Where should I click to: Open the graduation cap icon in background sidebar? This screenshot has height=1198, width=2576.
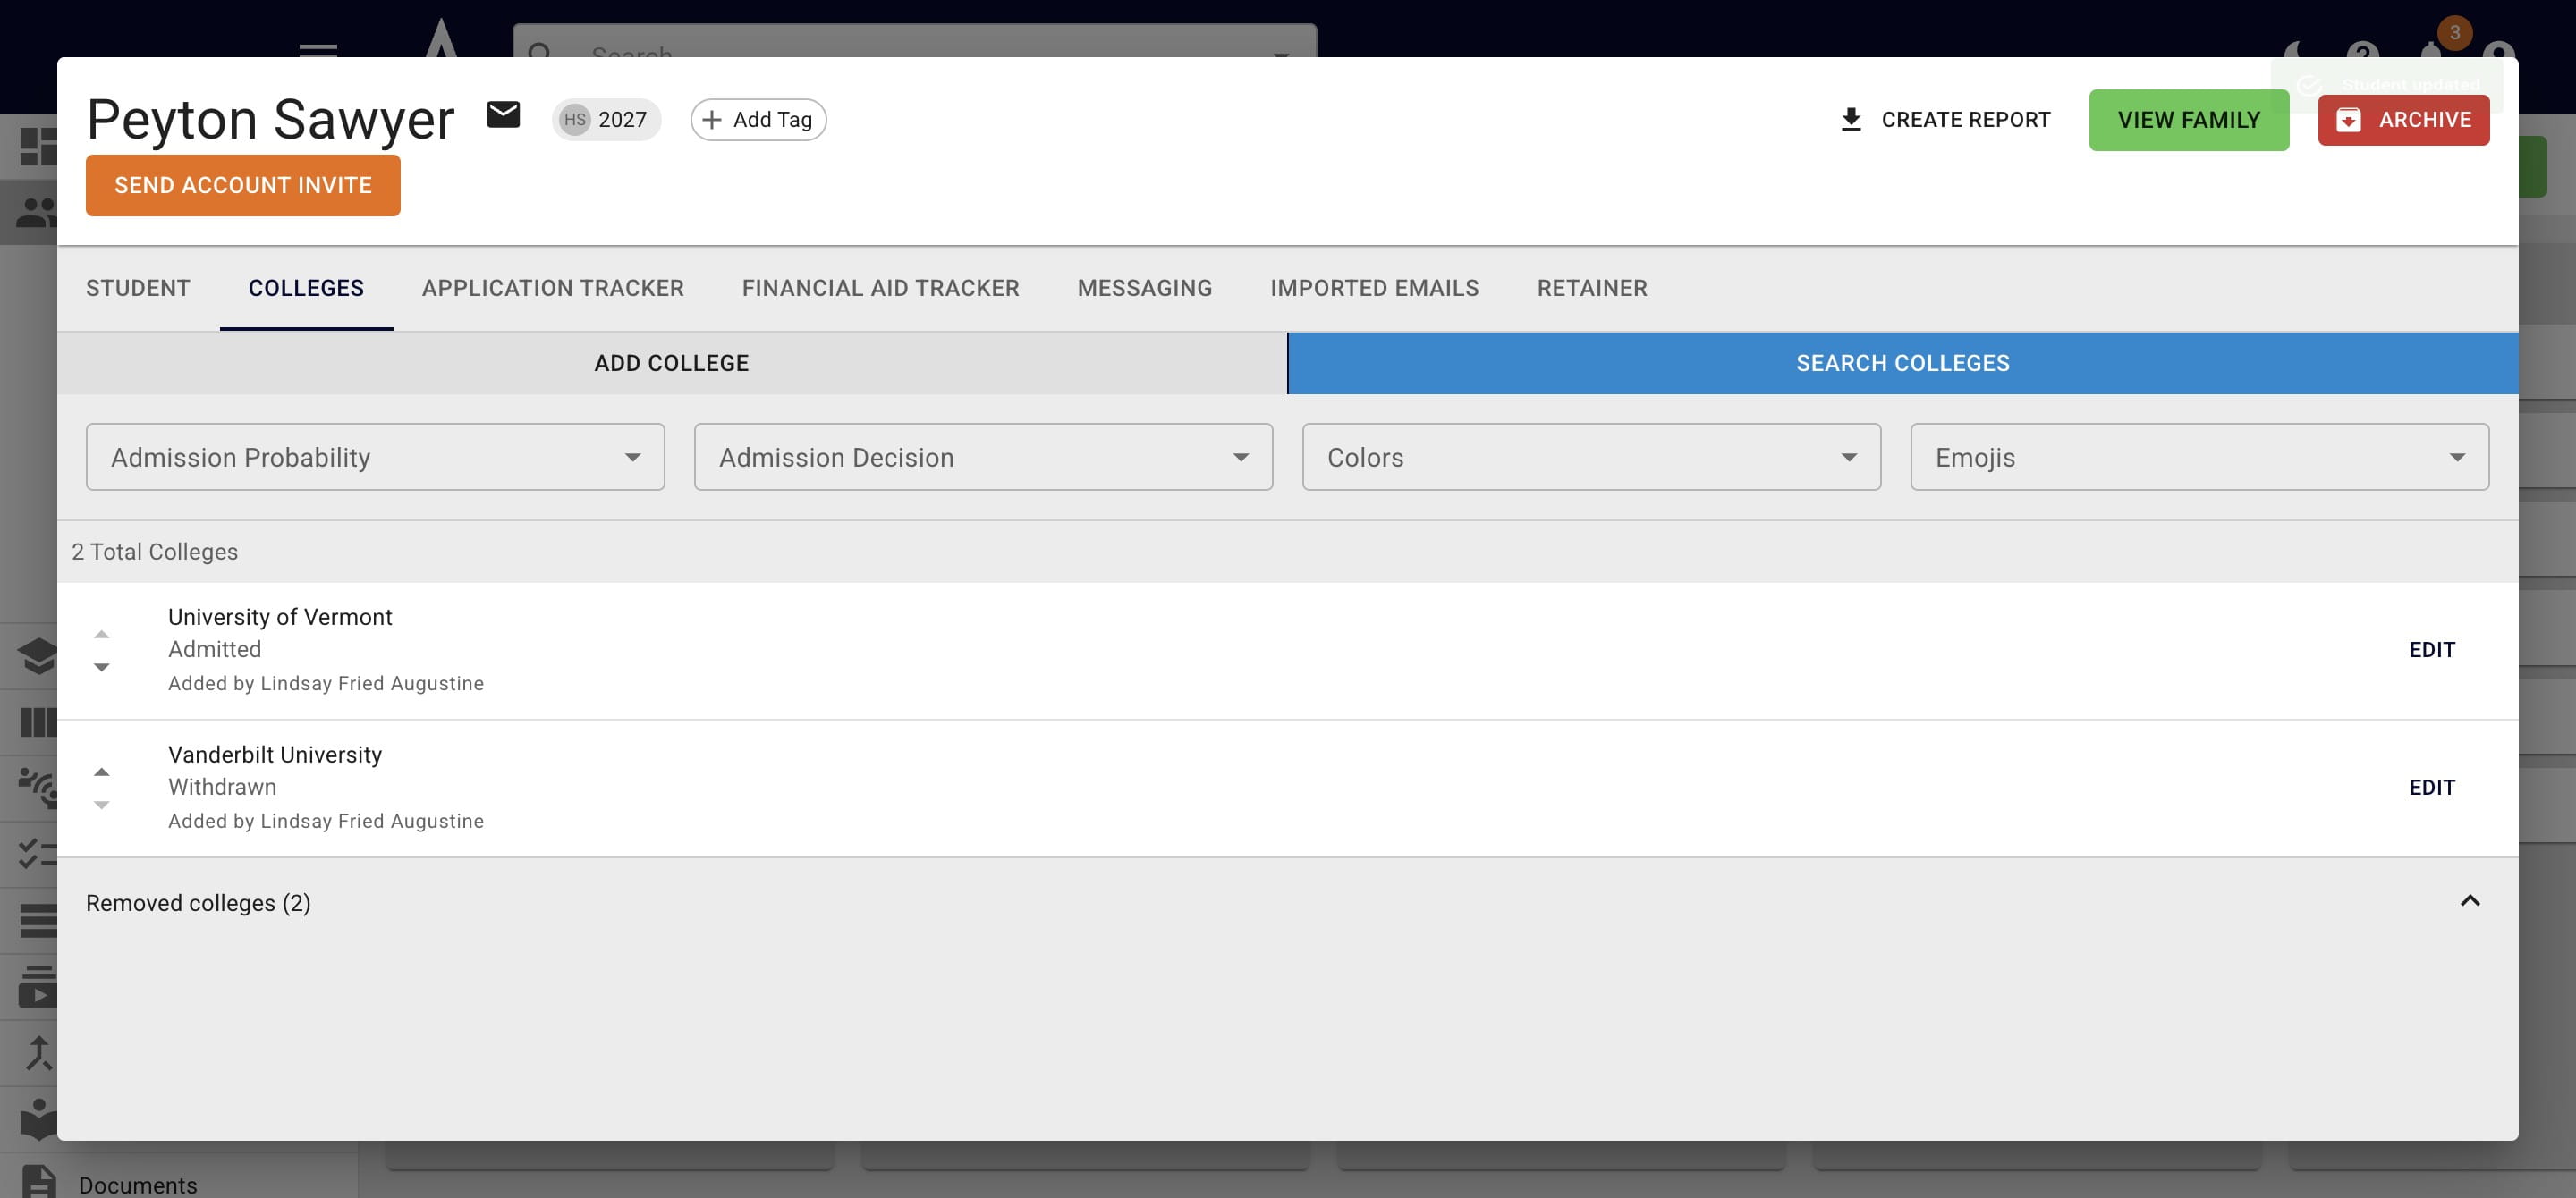[38, 655]
